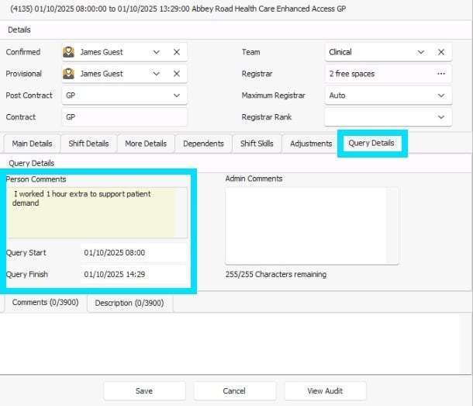This screenshot has width=473, height=406.
Task: Switch to the Main Details tab
Action: tap(32, 144)
